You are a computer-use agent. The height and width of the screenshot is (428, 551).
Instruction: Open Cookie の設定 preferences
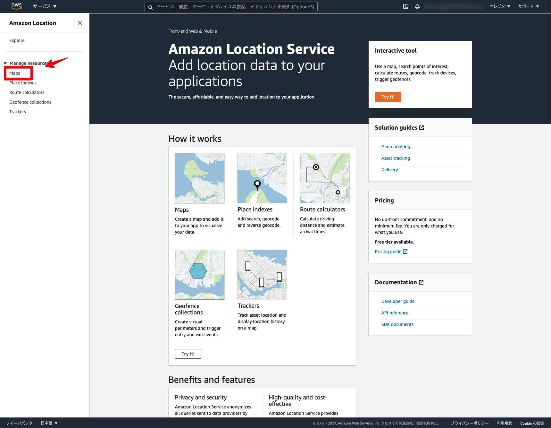[532, 423]
